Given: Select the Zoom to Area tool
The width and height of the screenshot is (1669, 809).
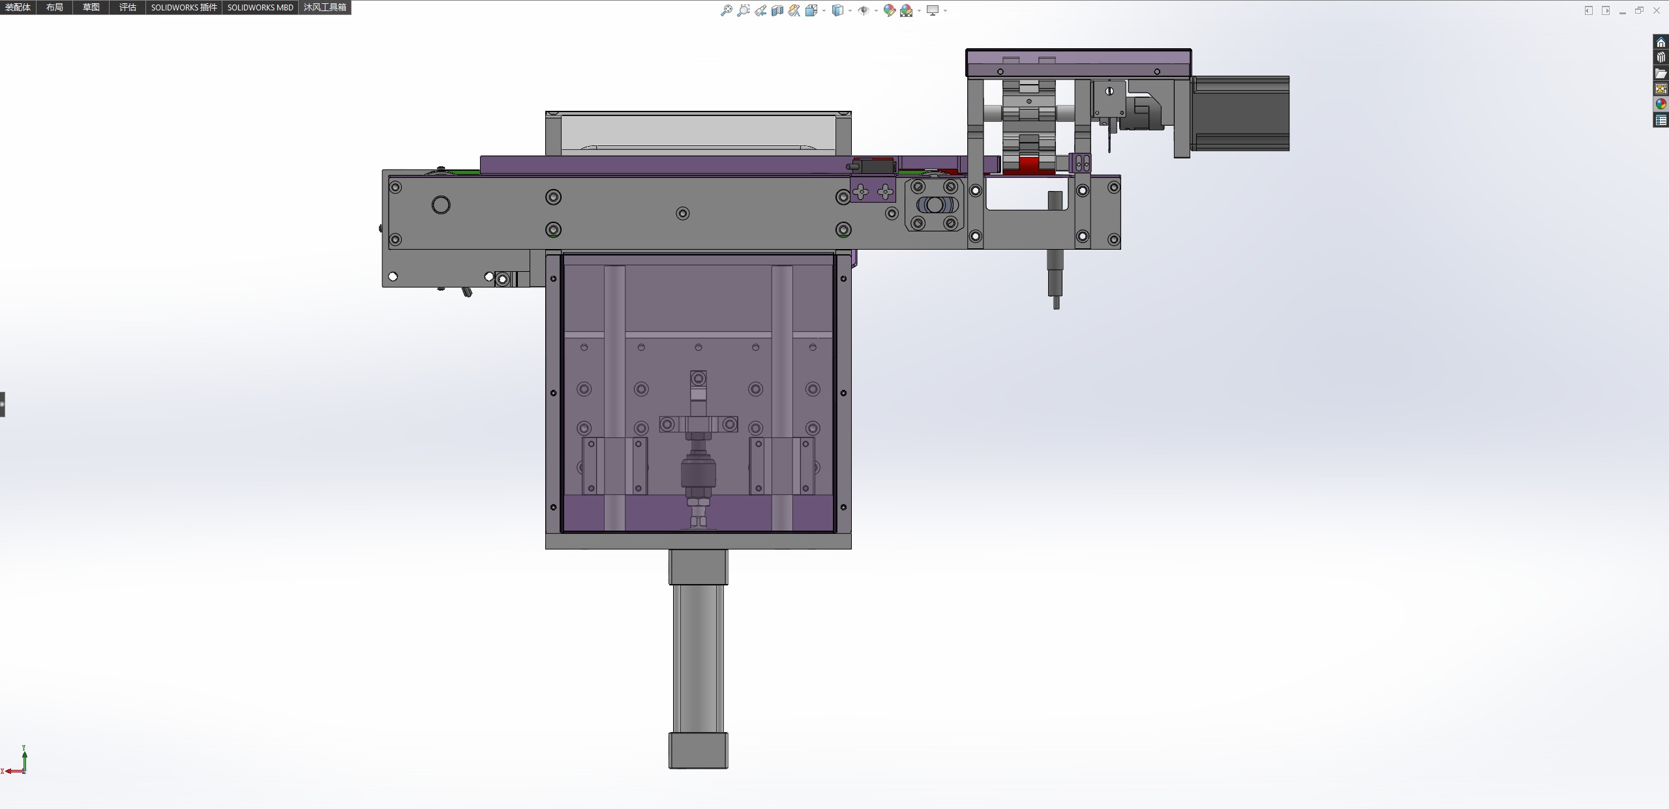Looking at the screenshot, I should coord(743,10).
